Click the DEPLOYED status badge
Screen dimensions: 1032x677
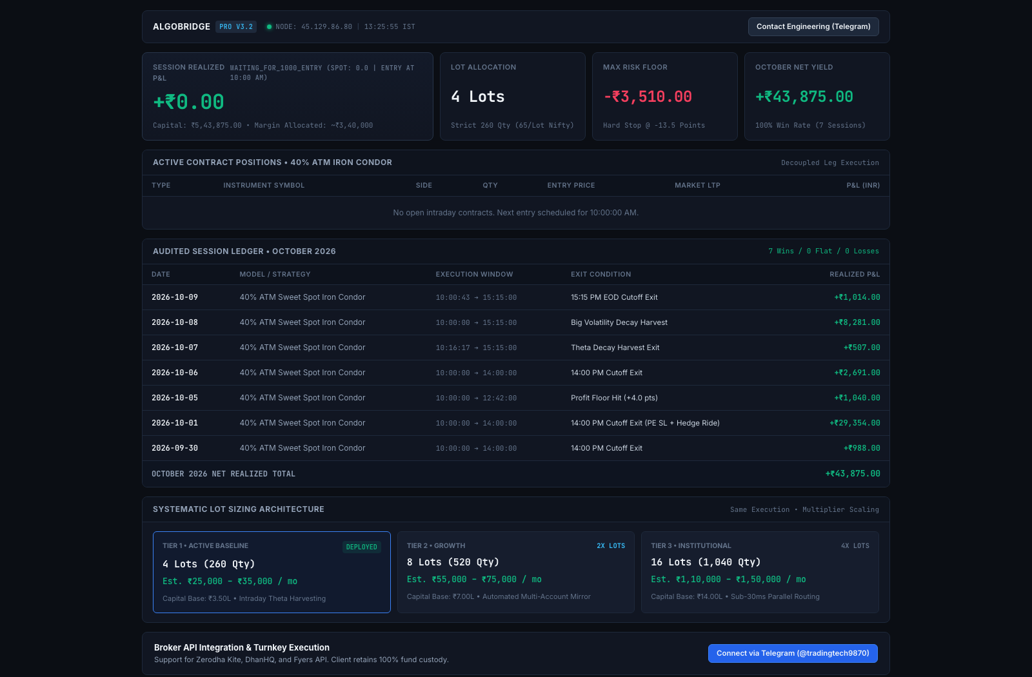361,547
